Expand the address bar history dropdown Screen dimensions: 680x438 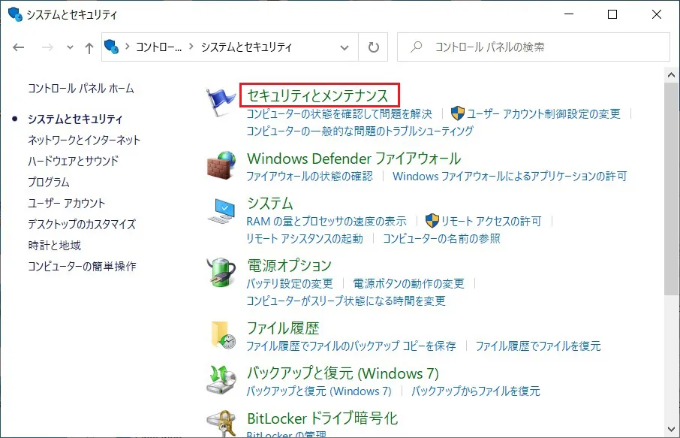[x=345, y=47]
